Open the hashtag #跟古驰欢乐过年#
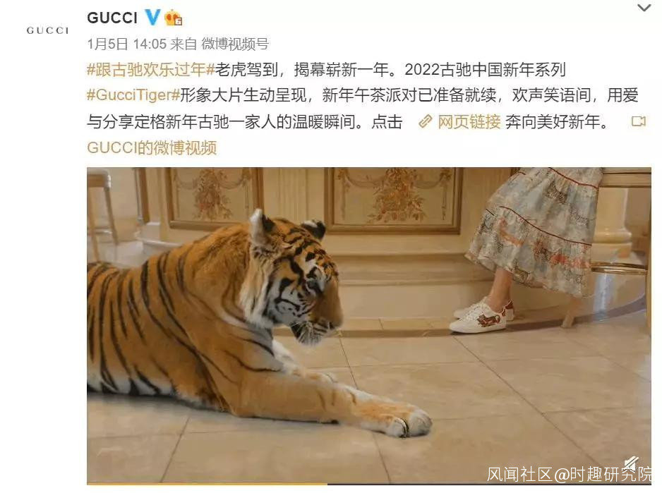Screen dimensions: 662x493 [151, 70]
